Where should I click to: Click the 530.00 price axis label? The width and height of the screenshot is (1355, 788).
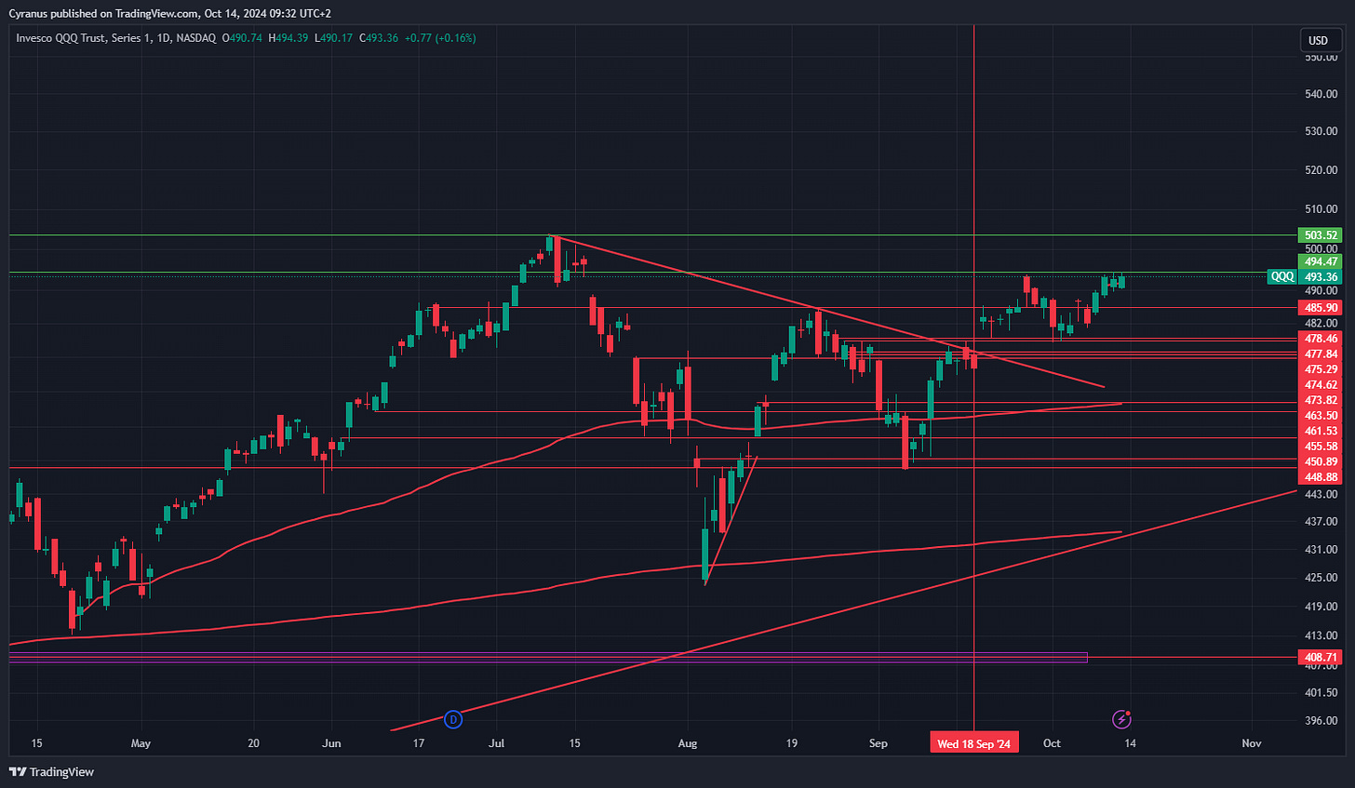[1321, 131]
